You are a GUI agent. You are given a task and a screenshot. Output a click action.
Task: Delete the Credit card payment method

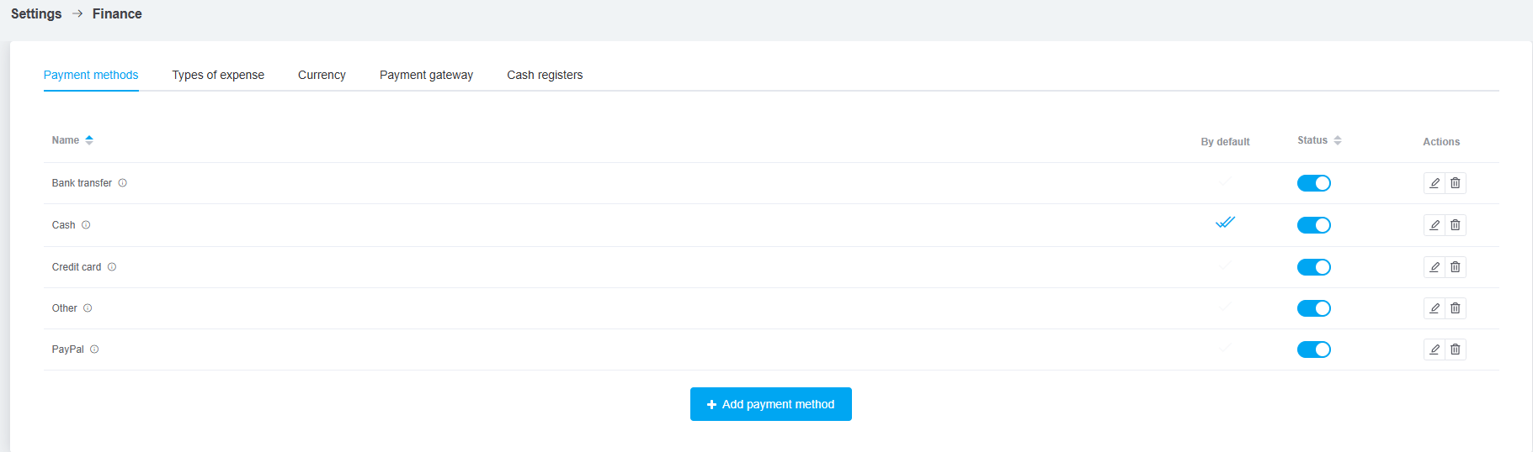pyautogui.click(x=1456, y=267)
